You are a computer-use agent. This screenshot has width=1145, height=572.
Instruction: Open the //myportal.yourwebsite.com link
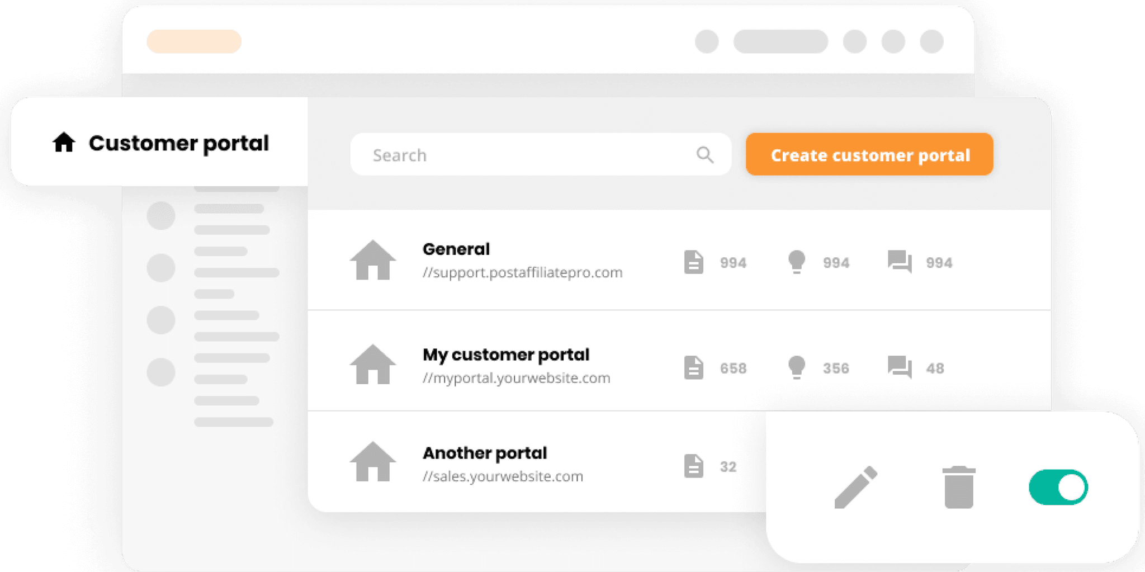[516, 379]
